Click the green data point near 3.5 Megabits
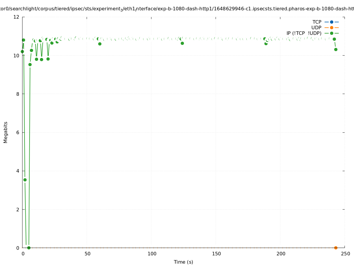Screen dimensions: 354x266 (x=25, y=180)
